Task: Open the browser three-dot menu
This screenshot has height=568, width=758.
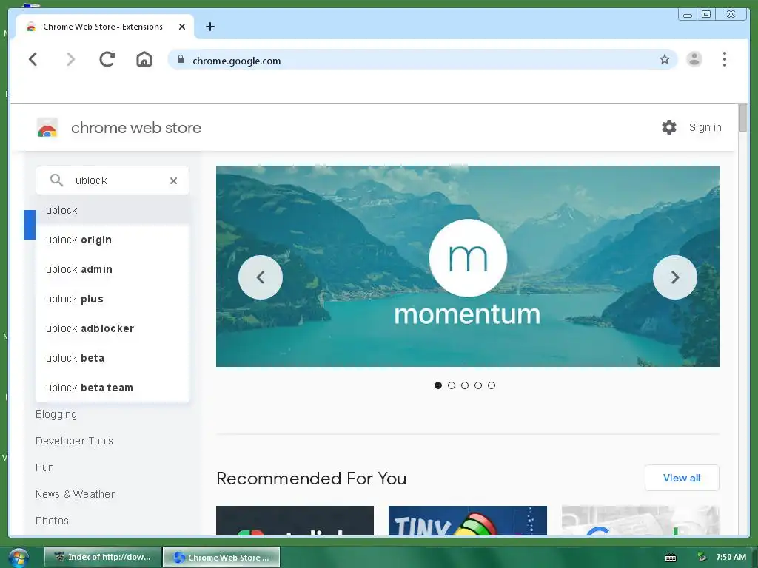Action: pyautogui.click(x=724, y=59)
